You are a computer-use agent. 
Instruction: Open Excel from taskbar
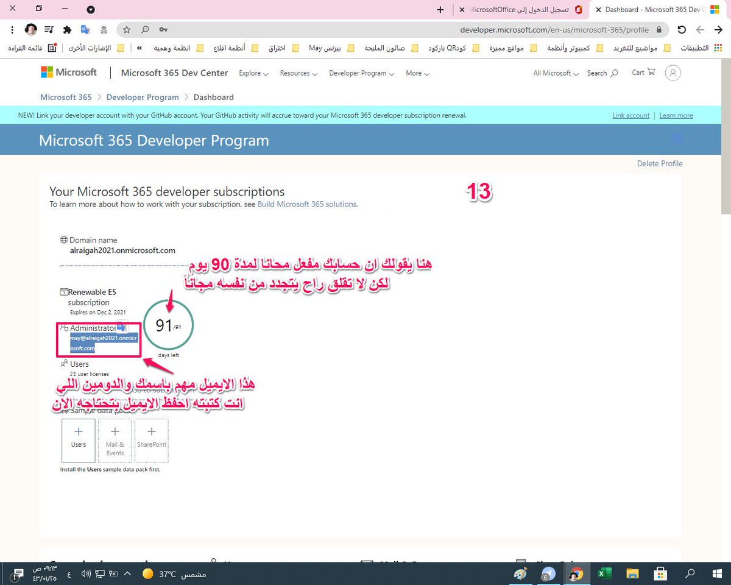604,573
